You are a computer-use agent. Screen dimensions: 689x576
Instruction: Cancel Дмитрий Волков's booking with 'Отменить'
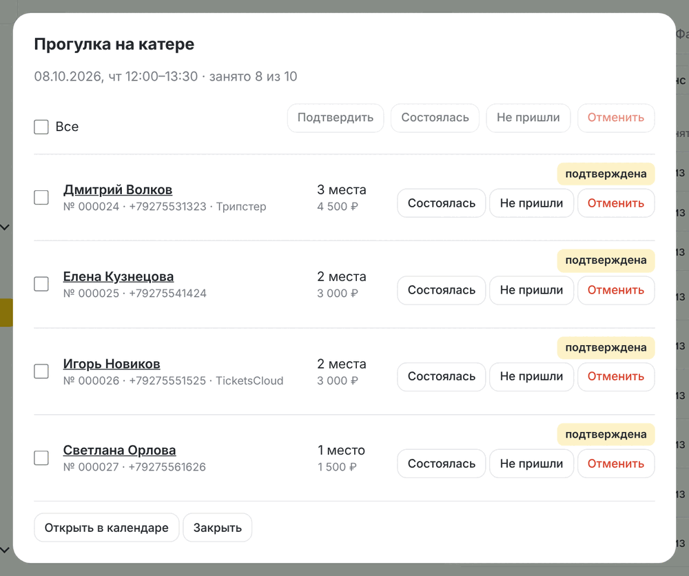(x=616, y=203)
